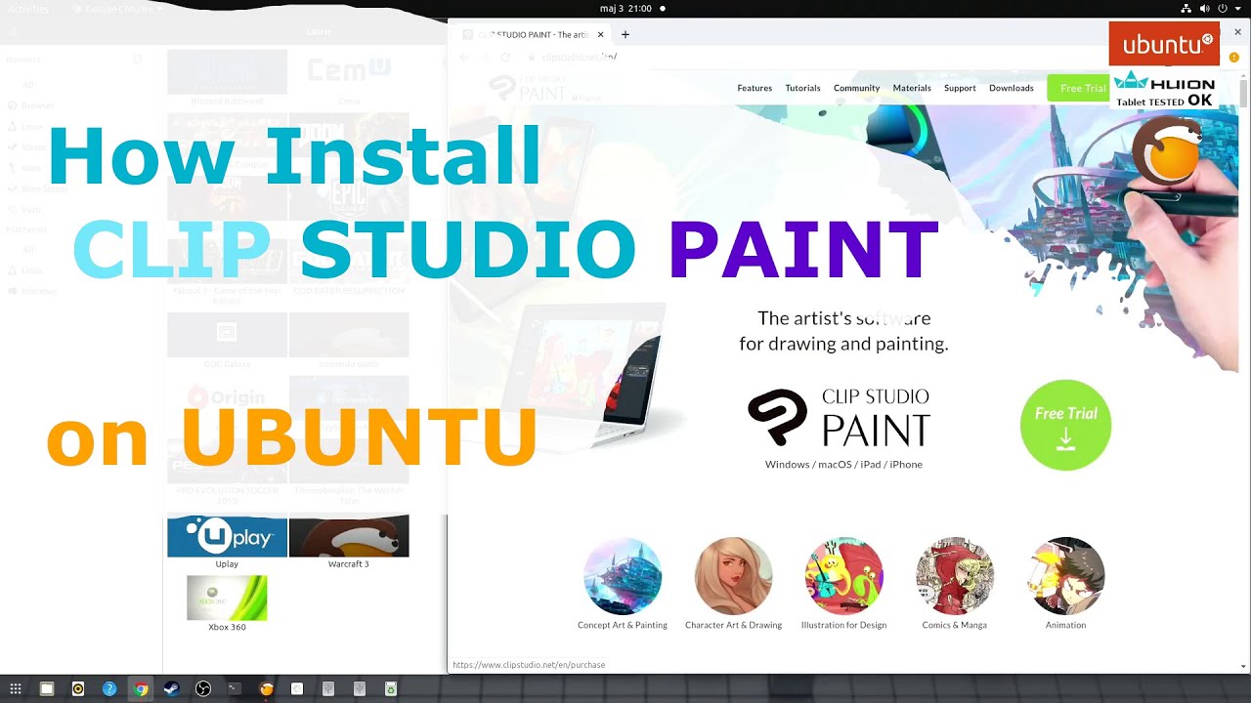Open the Animation thumbnail
The height and width of the screenshot is (703, 1251).
coord(1065,576)
